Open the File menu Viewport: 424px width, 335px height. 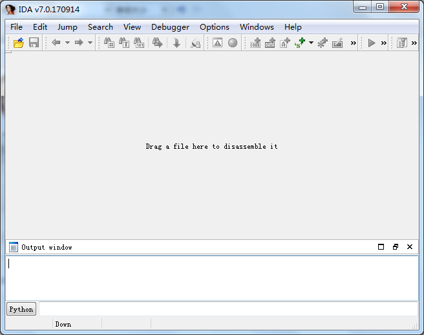[x=17, y=27]
